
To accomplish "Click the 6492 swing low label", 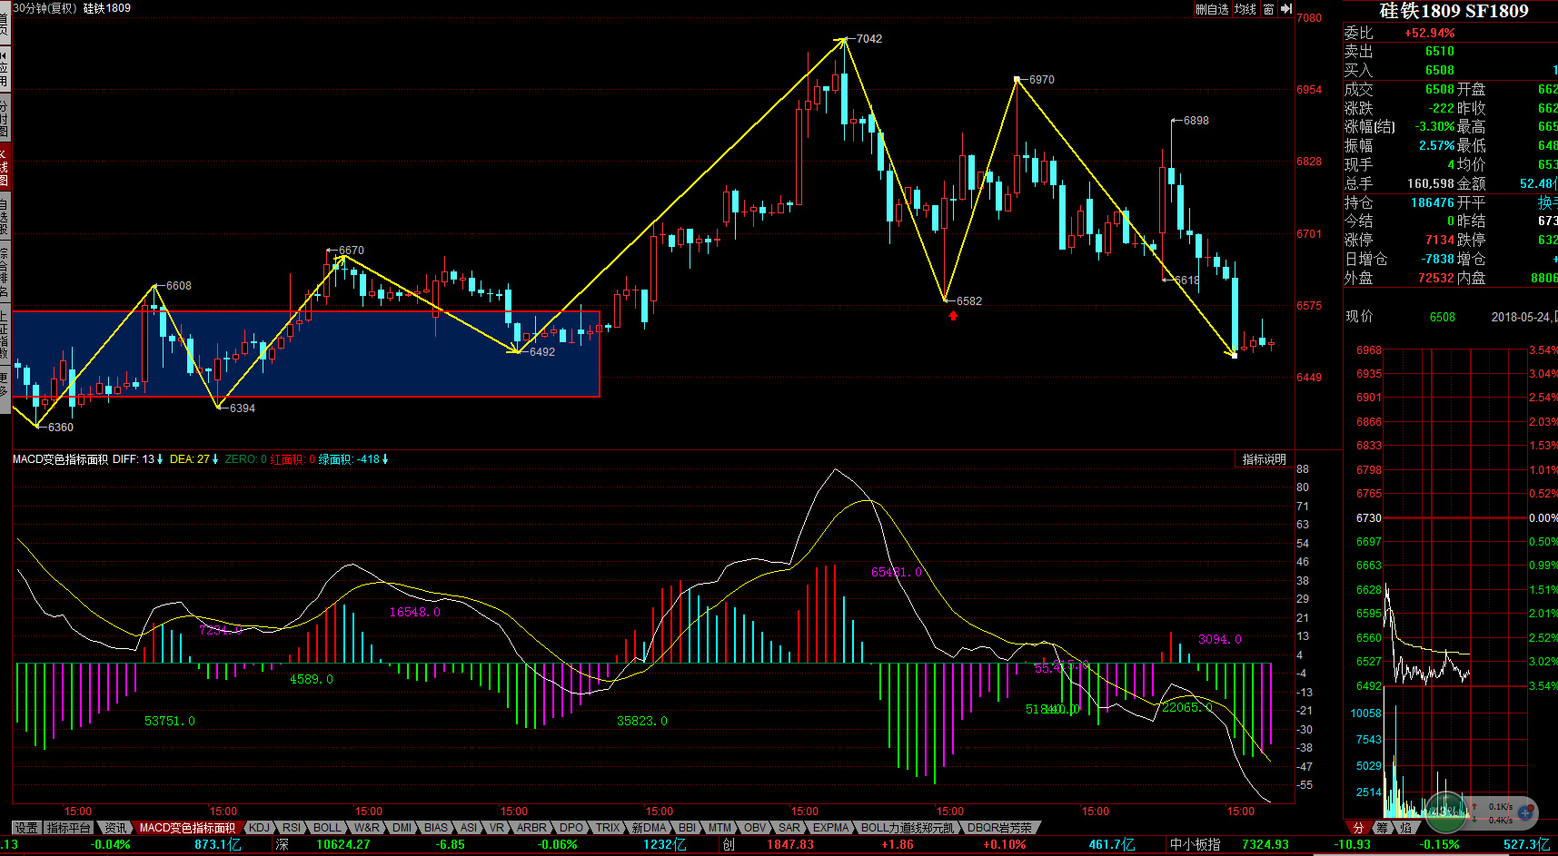I will [542, 352].
